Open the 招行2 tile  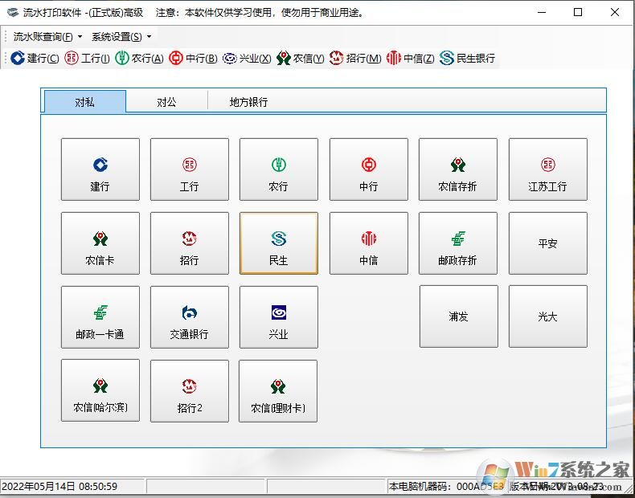click(189, 391)
